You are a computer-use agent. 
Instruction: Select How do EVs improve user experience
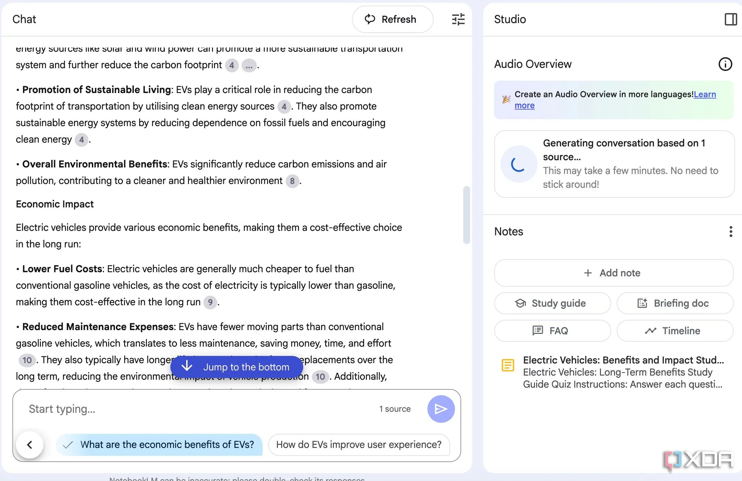click(359, 445)
